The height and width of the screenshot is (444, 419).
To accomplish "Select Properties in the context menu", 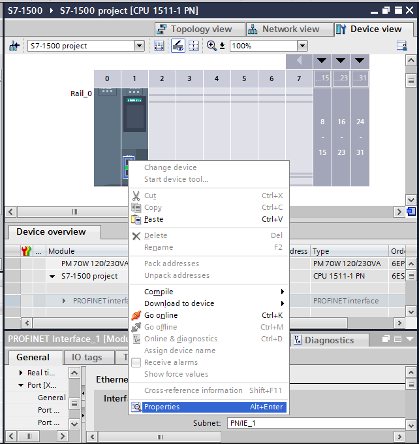I will 161,407.
